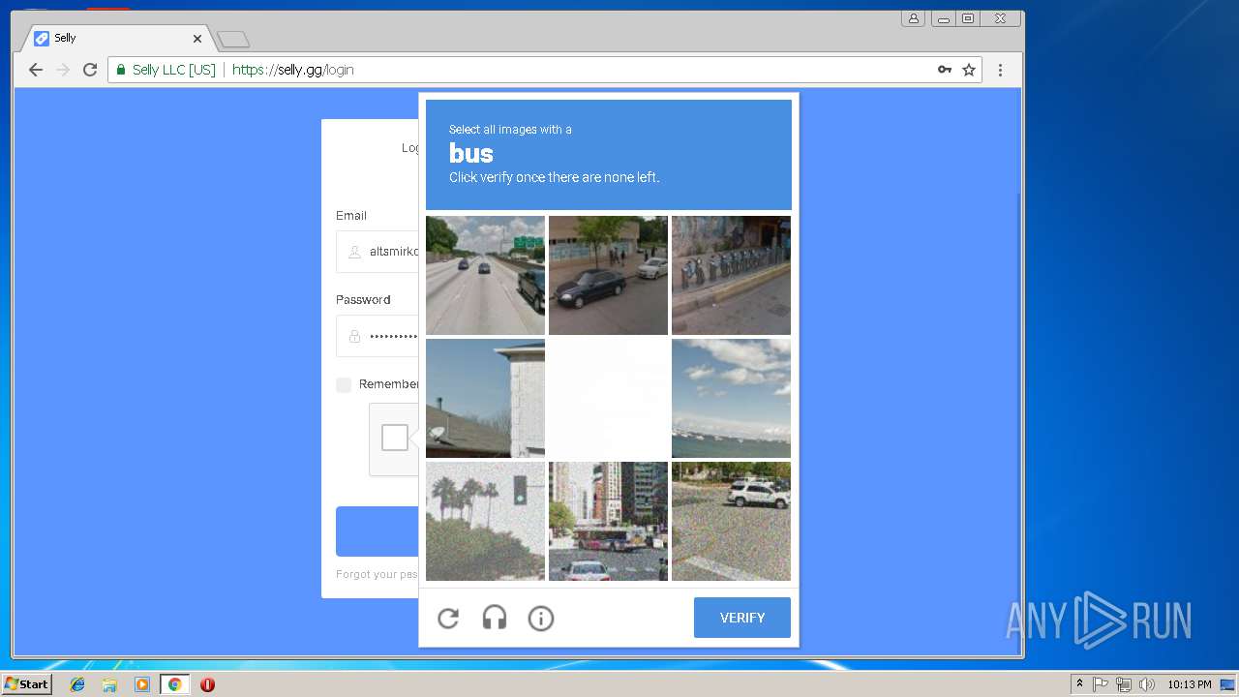The image size is (1239, 697).
Task: Select the palm trees traffic light tile
Action: click(485, 521)
